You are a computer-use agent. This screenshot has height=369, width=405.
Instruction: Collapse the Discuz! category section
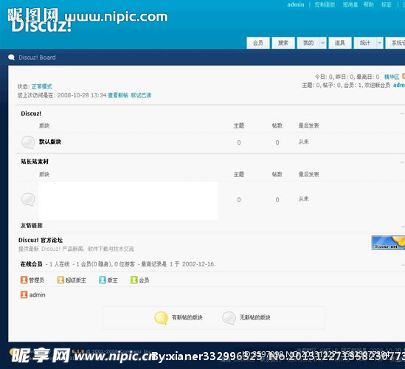tap(402, 114)
